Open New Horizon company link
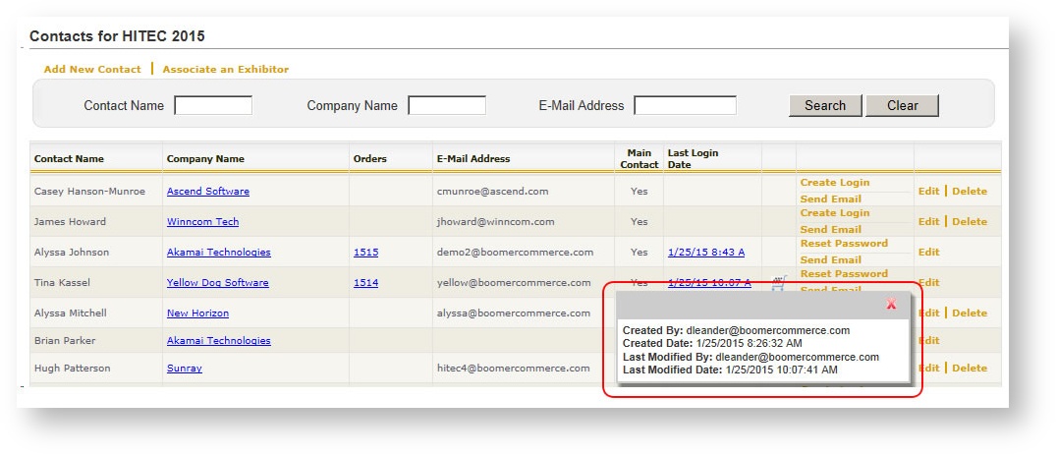Screen dimensions: 1056x455 pos(198,313)
